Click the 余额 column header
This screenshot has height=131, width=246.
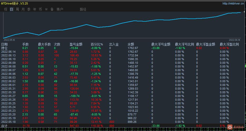click(x=131, y=45)
